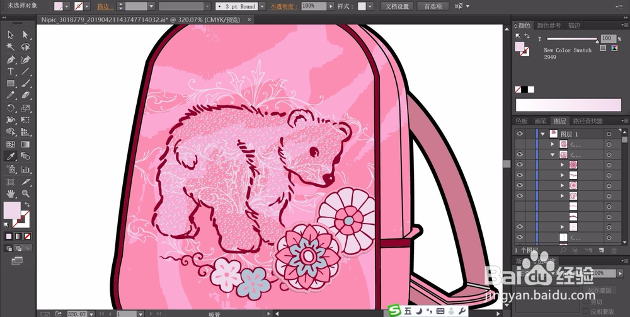630x317 pixels.
Task: Select the Eyedropper tool
Action: point(11,156)
